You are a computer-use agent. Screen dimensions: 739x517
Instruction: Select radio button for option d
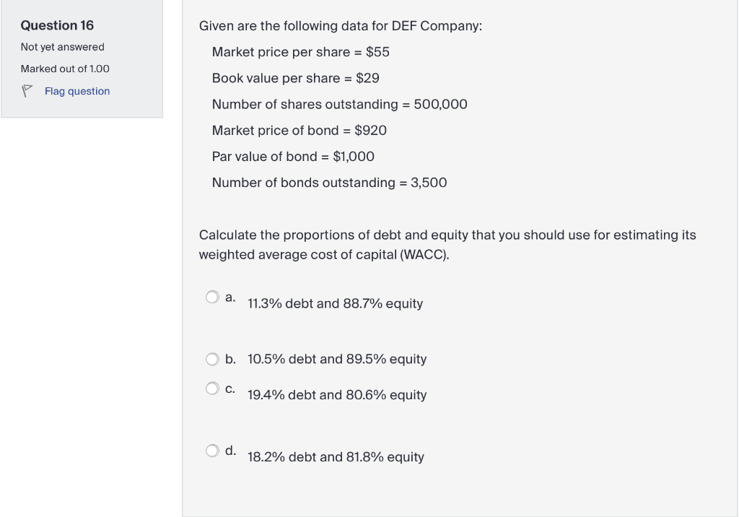point(212,450)
